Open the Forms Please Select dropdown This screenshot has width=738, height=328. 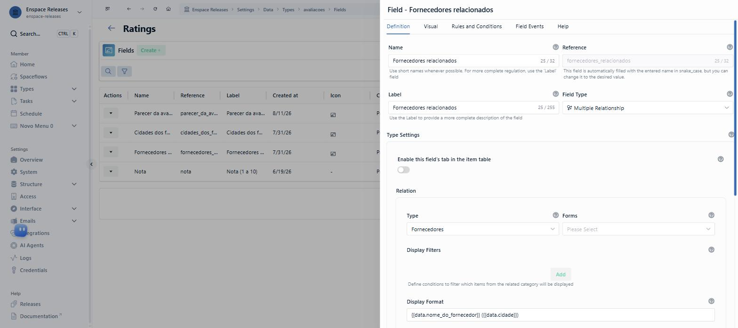638,229
